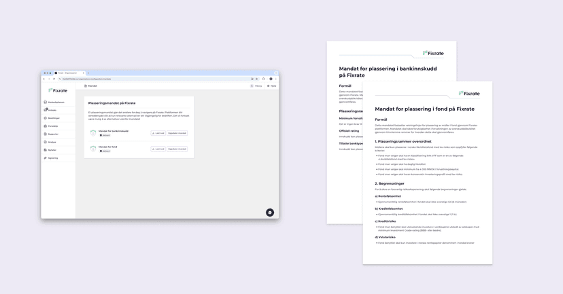Open the user account menu in header
Screen dimensions: 563x294
[x=256, y=86]
